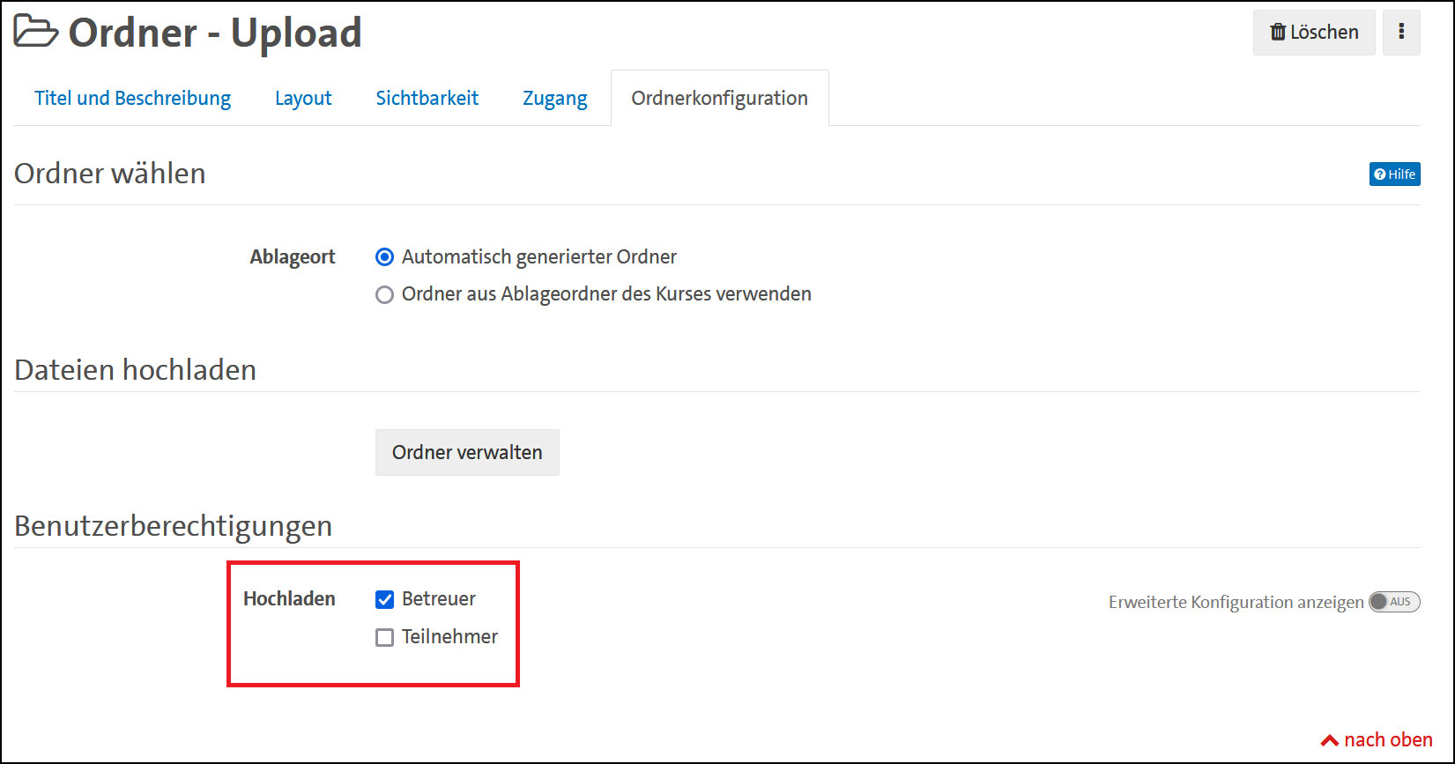The image size is (1455, 764).
Task: Click the Benutzerberechtigungen section heading
Action: coord(173,525)
